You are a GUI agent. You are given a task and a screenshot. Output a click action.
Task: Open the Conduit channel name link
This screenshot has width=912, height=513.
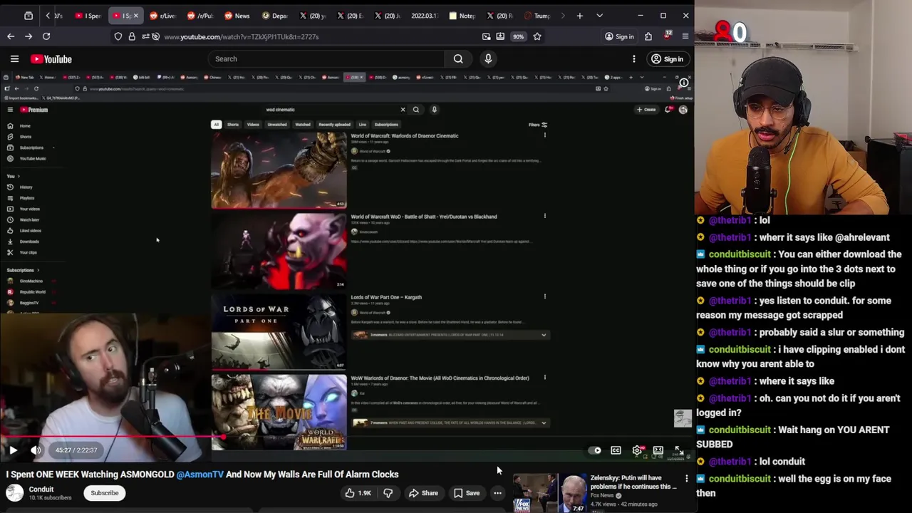[41, 489]
